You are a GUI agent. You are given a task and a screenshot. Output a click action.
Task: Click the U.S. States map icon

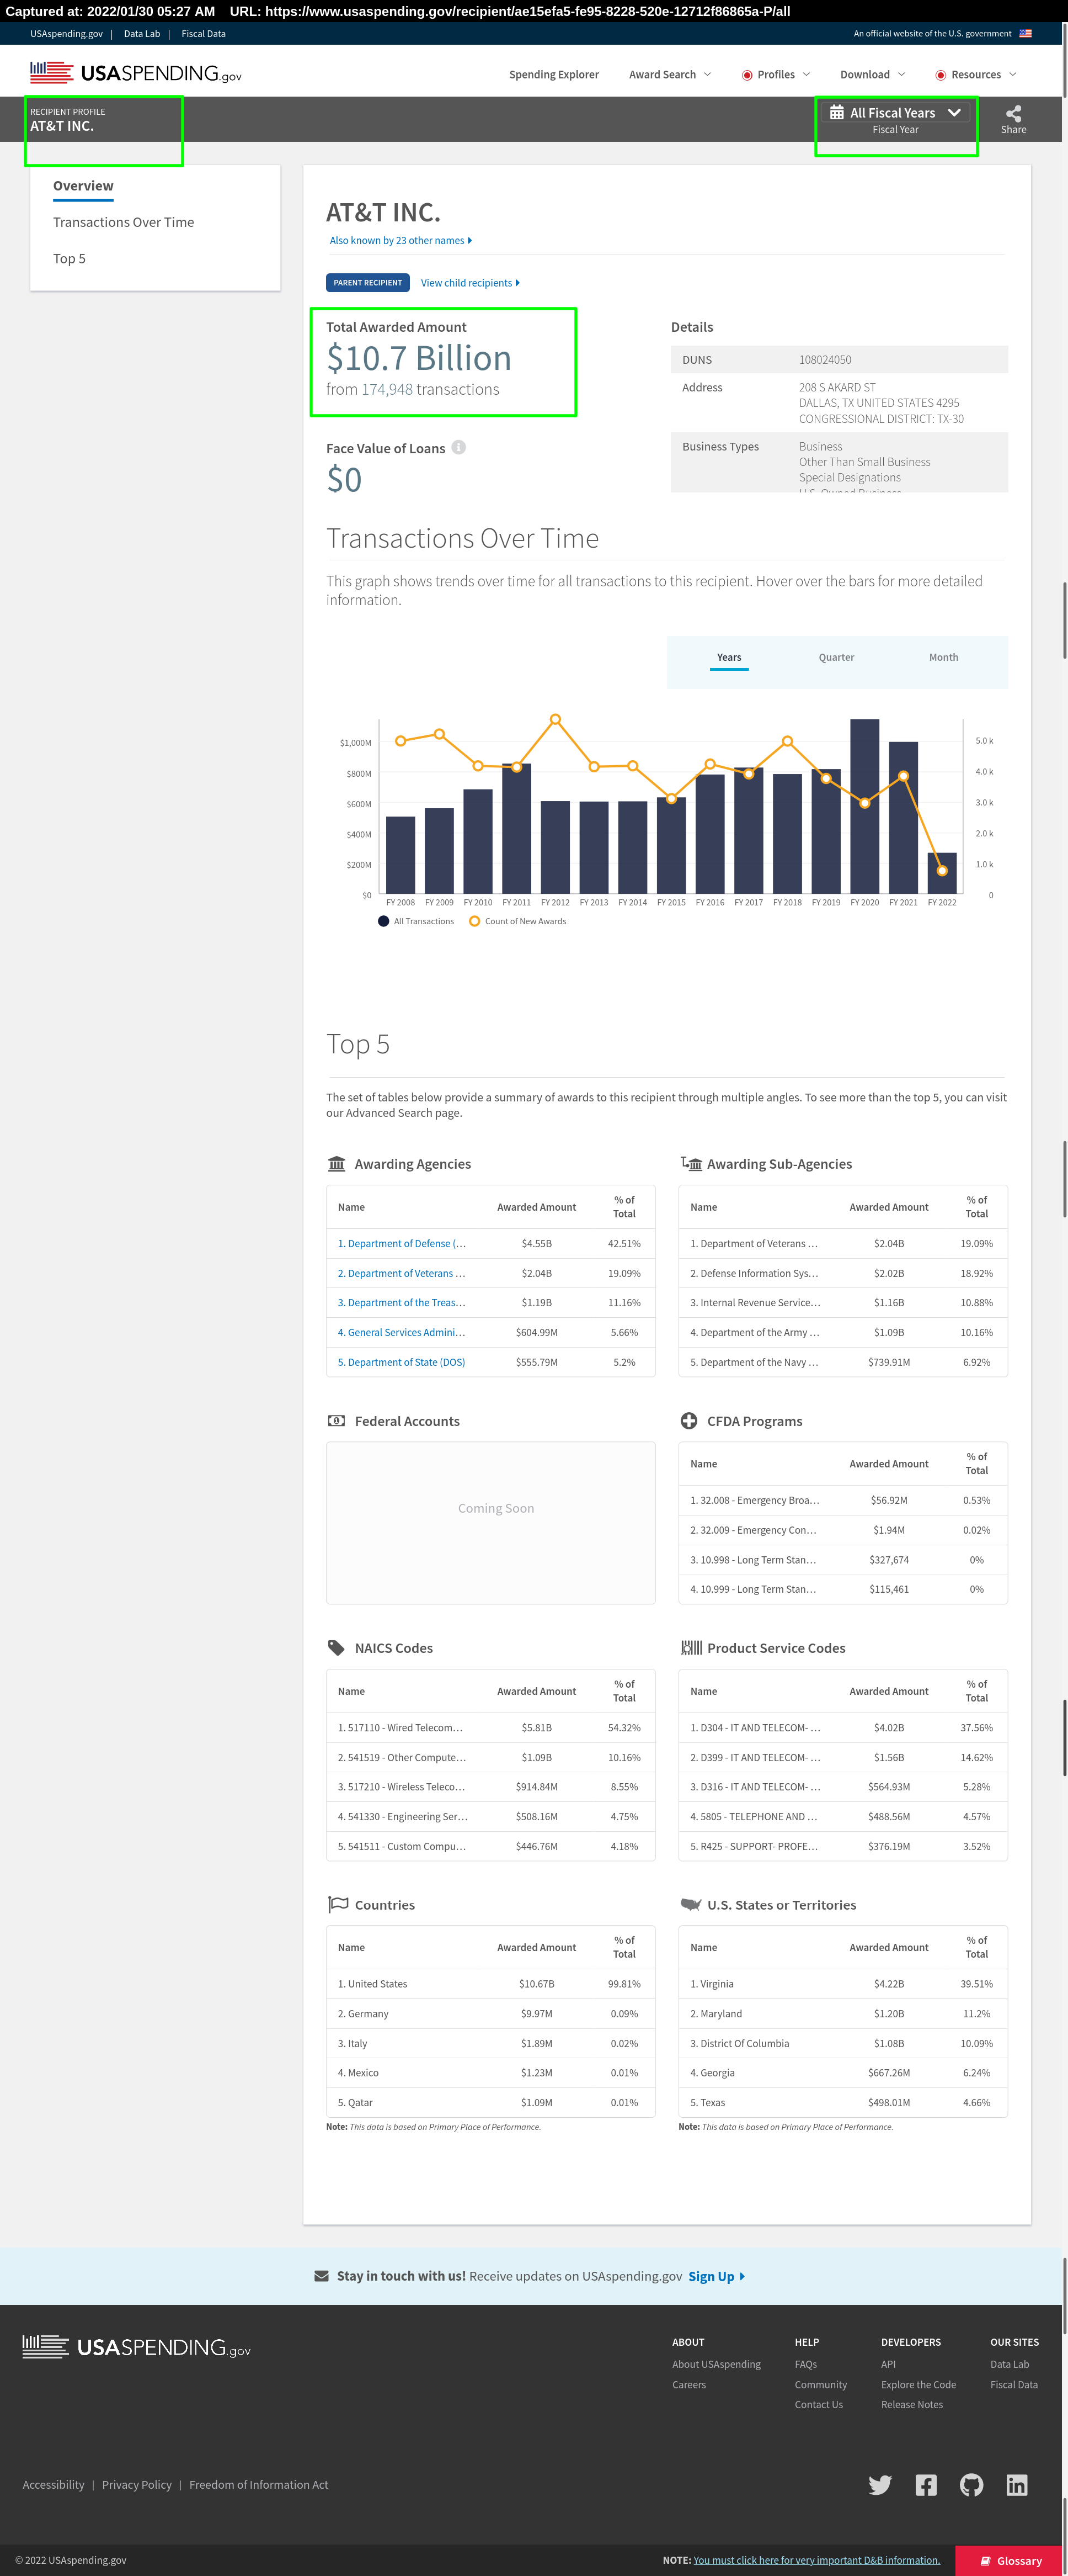point(690,1904)
